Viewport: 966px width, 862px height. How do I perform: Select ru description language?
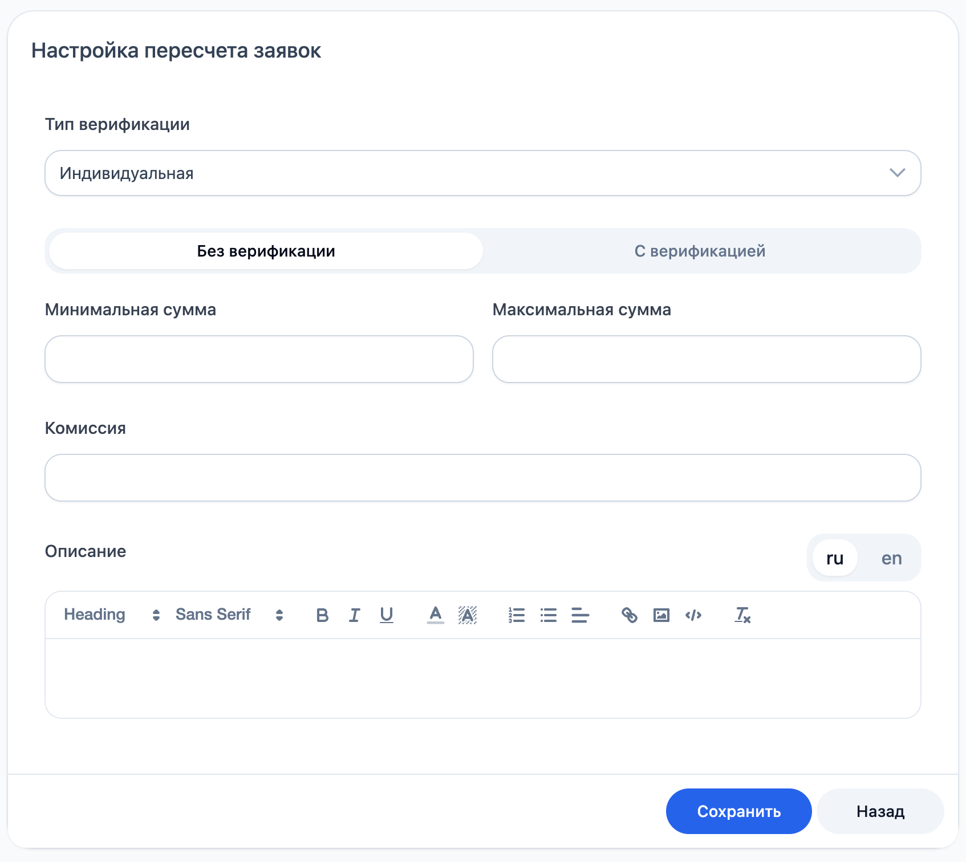coord(835,558)
